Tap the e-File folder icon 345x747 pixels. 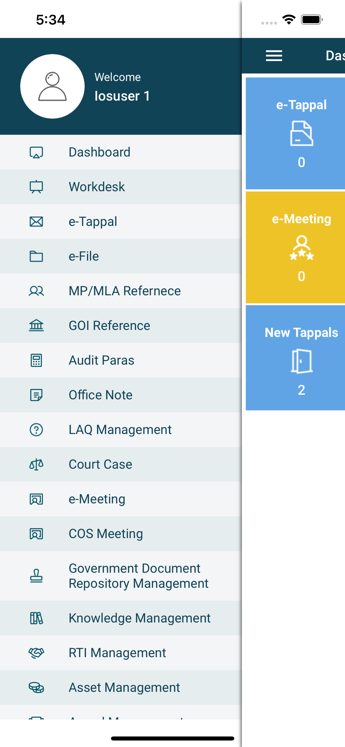point(36,256)
